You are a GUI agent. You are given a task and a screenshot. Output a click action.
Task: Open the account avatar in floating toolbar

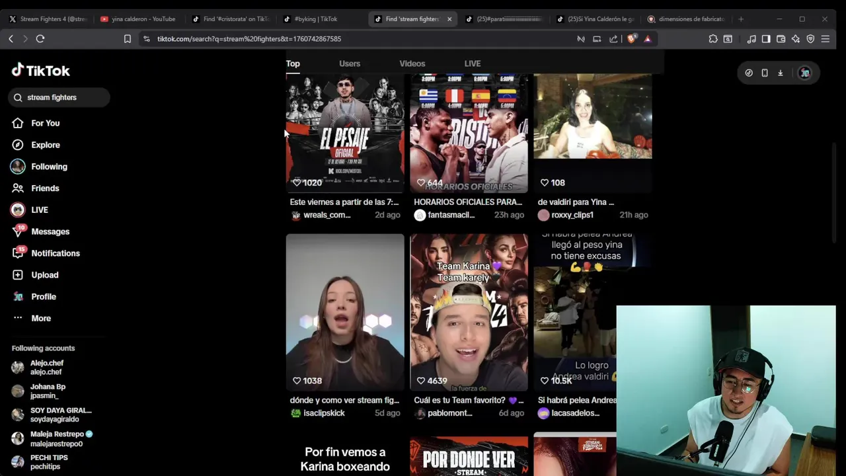804,73
